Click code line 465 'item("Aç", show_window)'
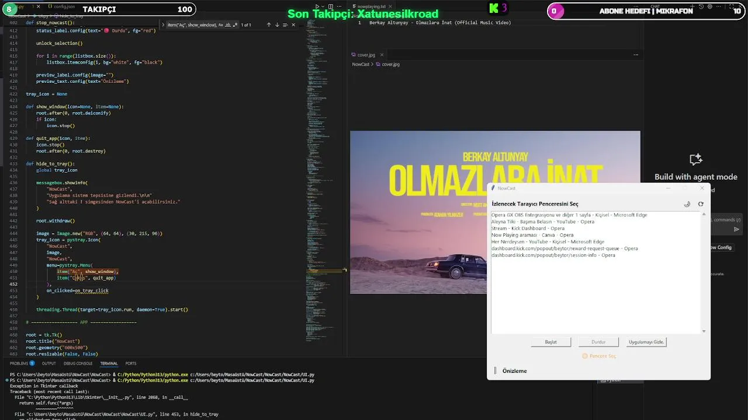748x420 pixels. point(88,272)
